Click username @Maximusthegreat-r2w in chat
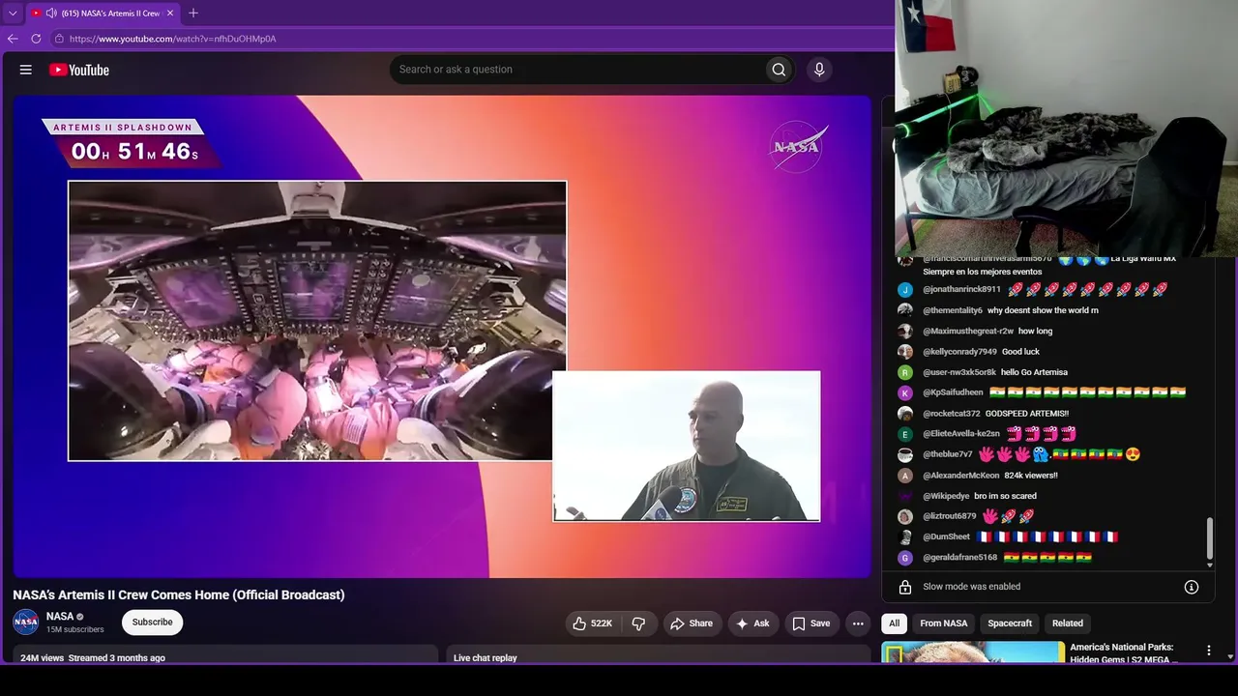 (x=968, y=332)
